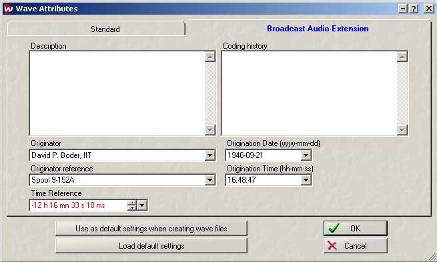
Task: Increase Time Reference with spinner up arrow
Action: [x=132, y=203]
